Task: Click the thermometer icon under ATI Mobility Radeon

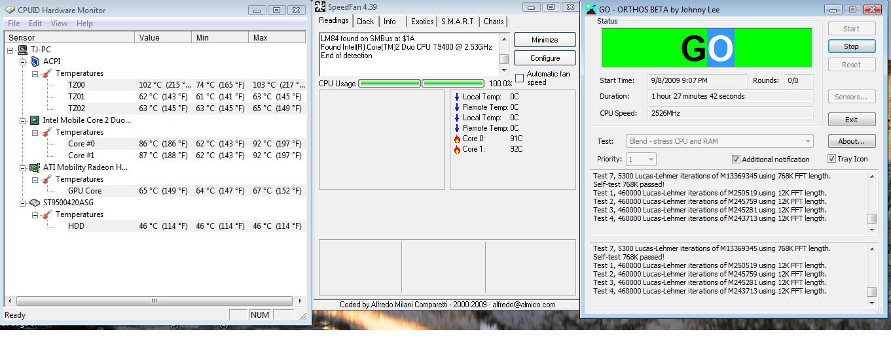Action: pos(47,179)
